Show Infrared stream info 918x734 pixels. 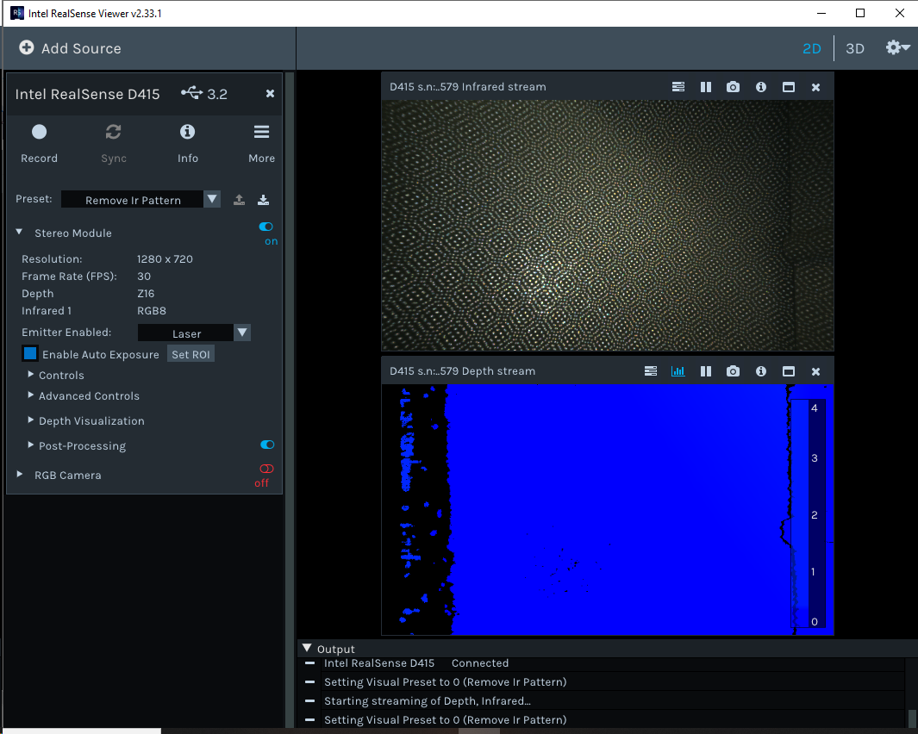coord(761,87)
